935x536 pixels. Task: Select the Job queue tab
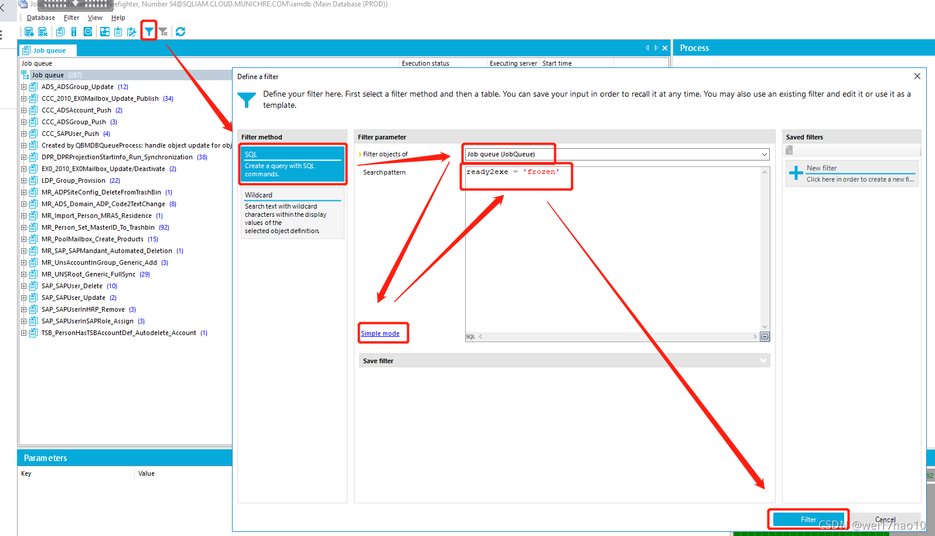(x=48, y=50)
